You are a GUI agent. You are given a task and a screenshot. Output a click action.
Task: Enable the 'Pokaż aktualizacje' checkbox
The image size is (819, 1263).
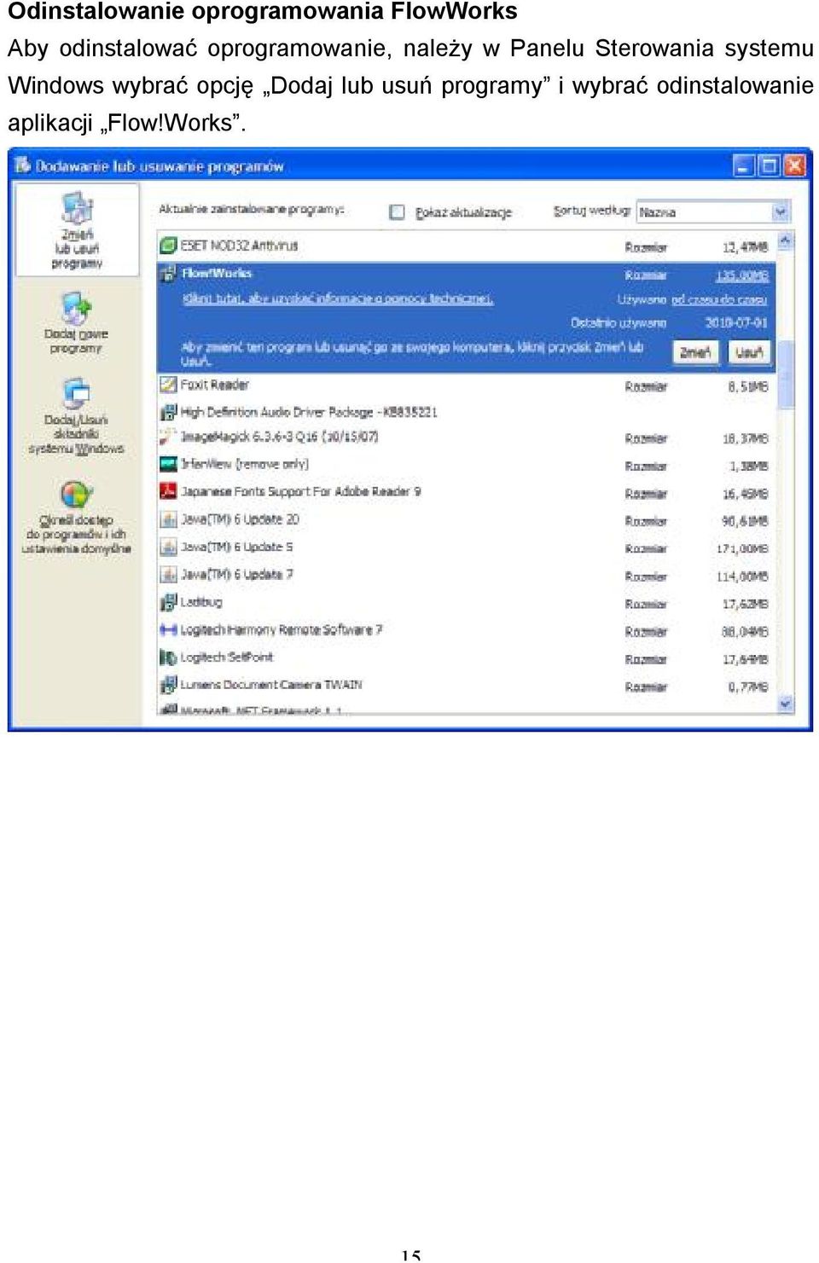click(397, 211)
